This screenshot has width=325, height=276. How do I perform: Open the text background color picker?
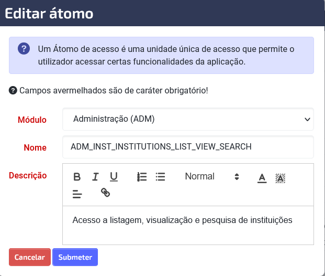coord(281,178)
